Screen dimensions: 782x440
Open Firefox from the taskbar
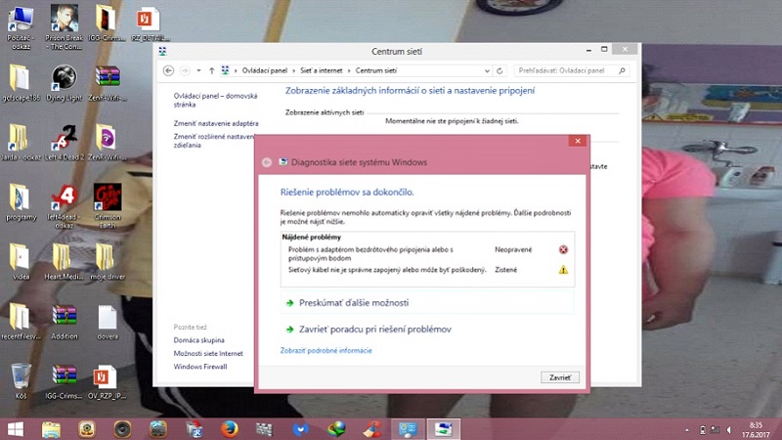click(x=229, y=428)
